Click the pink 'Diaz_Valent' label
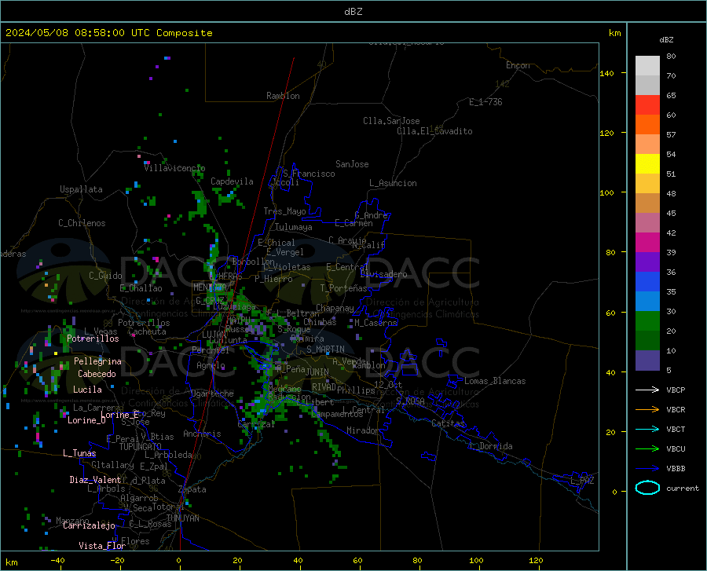Image resolution: width=707 pixels, height=571 pixels. pyautogui.click(x=95, y=480)
